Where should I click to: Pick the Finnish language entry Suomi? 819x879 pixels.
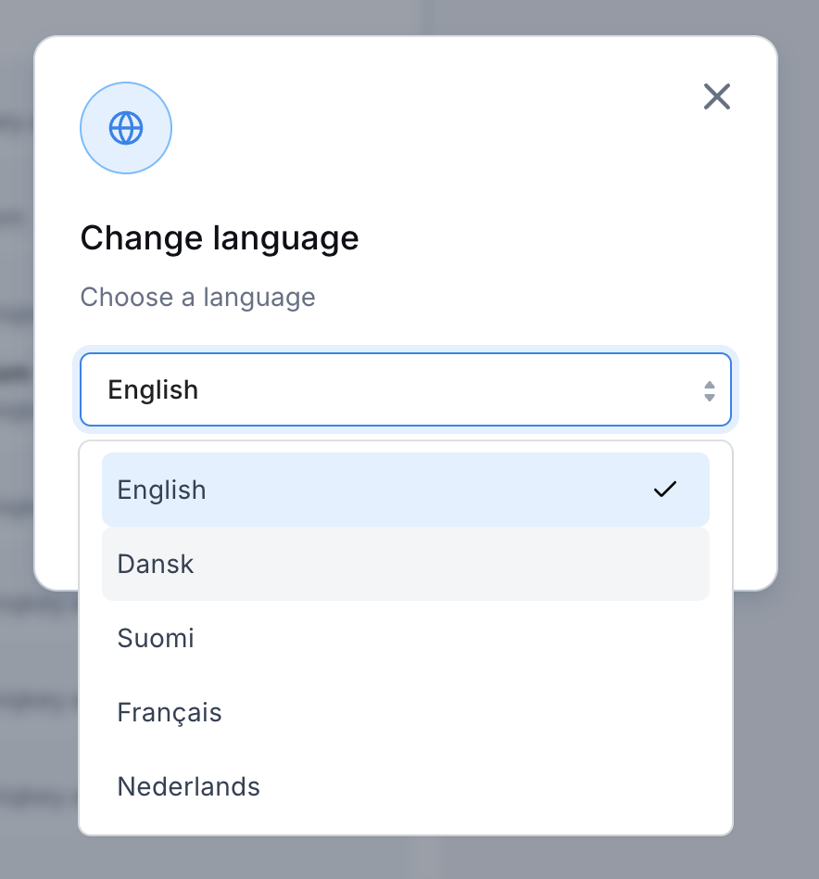click(406, 638)
